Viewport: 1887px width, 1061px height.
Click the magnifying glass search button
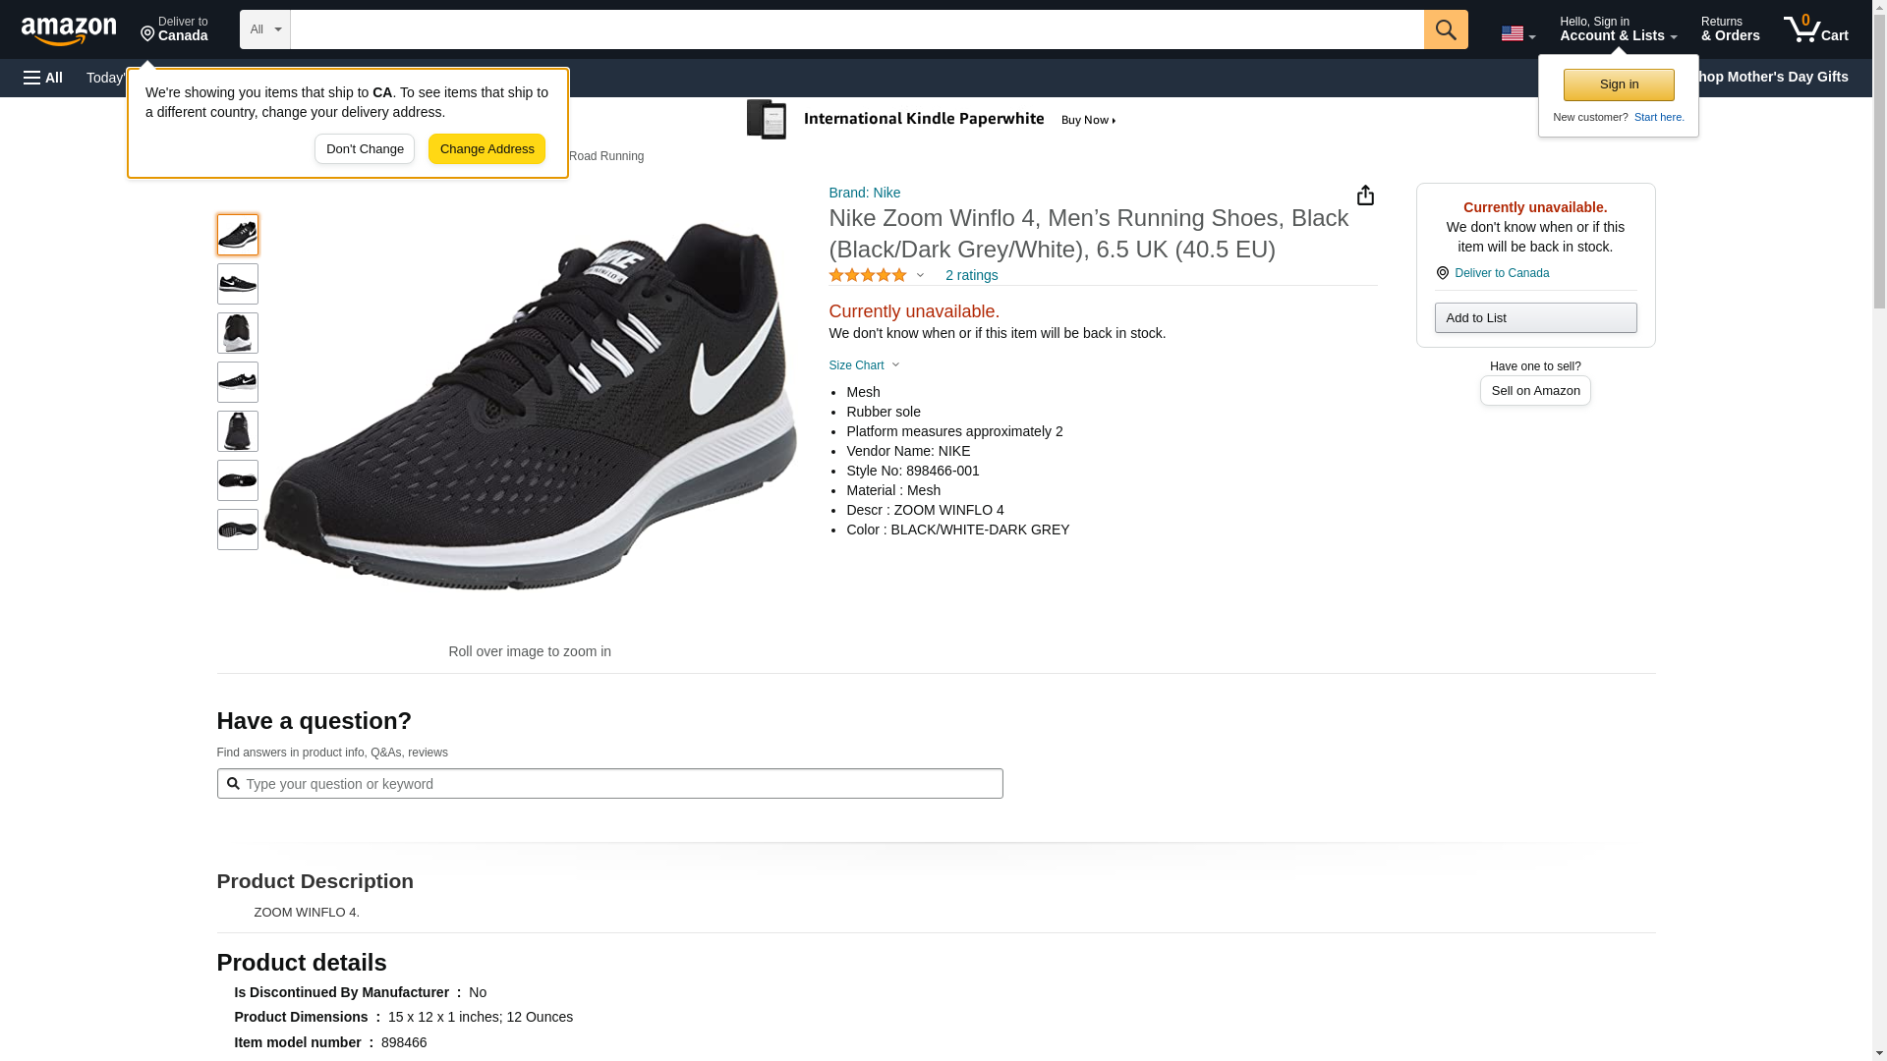pos(1445,29)
